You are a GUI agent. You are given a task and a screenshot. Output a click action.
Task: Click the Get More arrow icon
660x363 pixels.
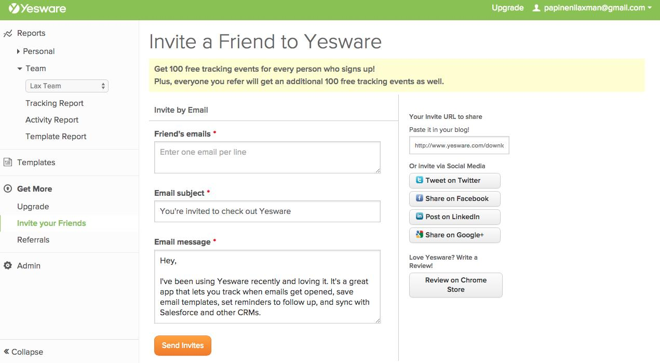(x=8, y=189)
